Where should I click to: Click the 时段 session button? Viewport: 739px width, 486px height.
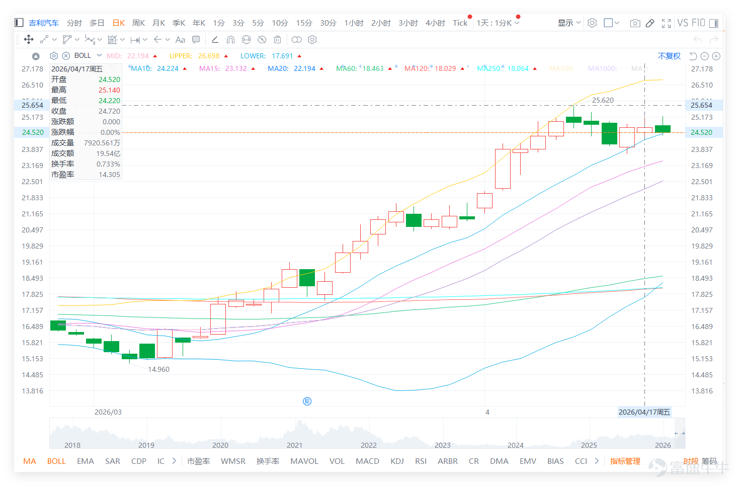tap(691, 461)
